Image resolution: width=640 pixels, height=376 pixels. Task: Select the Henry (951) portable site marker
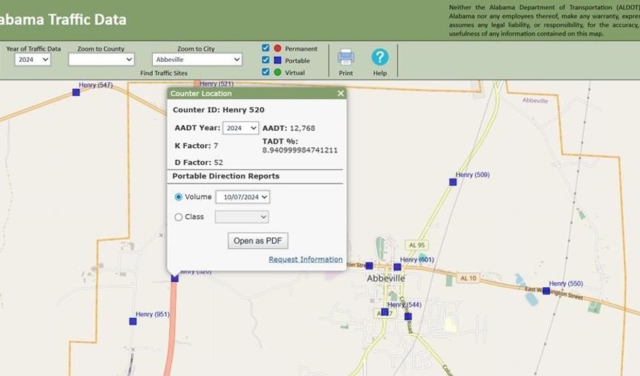pyautogui.click(x=133, y=321)
